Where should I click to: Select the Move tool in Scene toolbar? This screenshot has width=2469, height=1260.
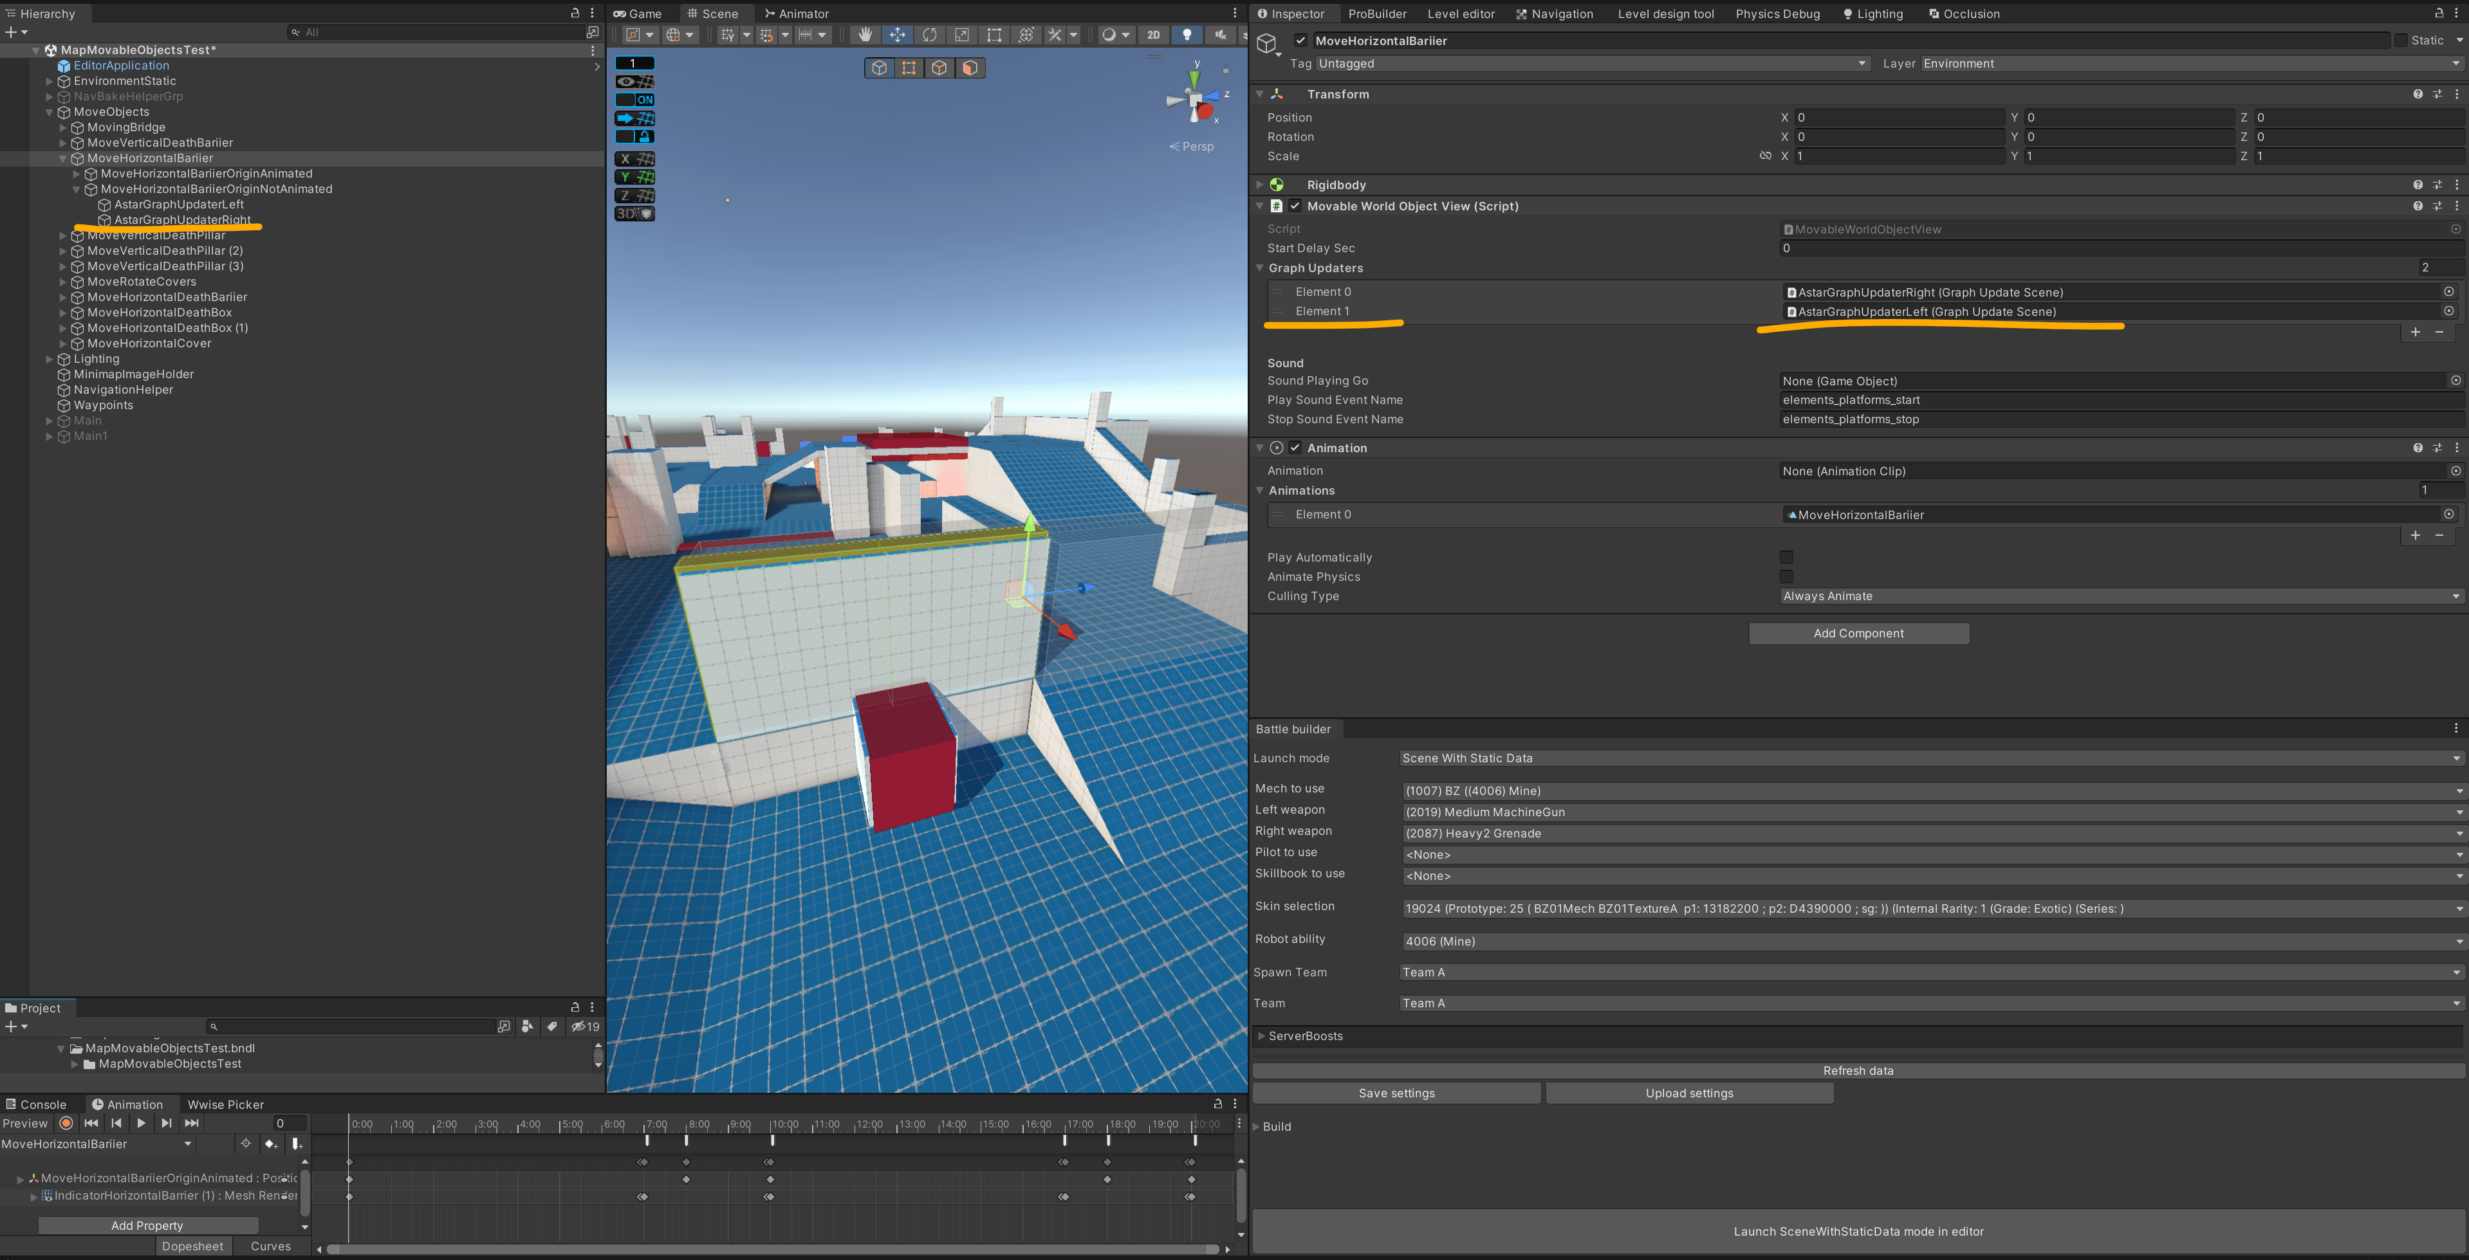(x=897, y=35)
